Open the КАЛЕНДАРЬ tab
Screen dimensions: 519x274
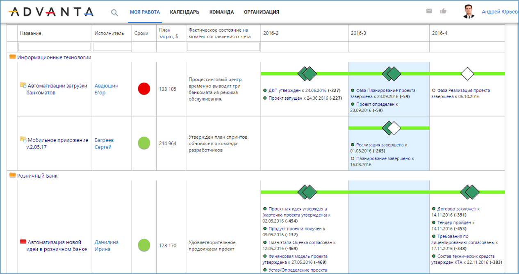(x=184, y=12)
